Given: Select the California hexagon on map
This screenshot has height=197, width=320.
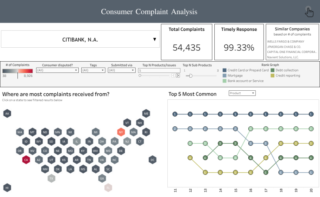Looking at the screenshot, I should [x=26, y=160].
